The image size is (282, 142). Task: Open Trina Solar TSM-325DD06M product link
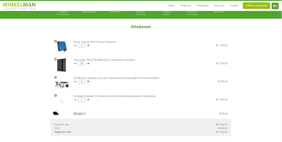104,60
